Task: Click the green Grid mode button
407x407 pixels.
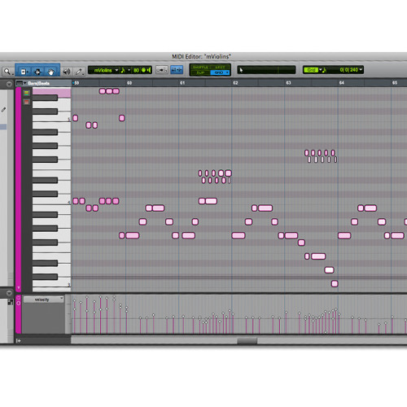Action: coord(311,70)
